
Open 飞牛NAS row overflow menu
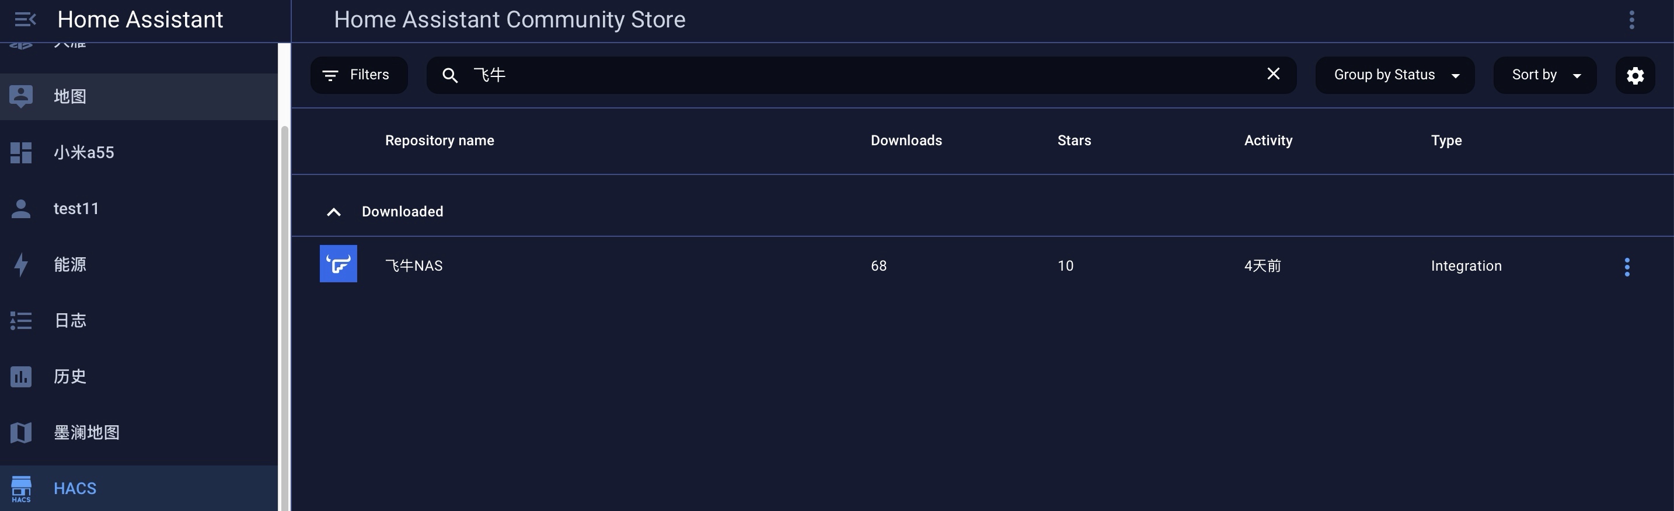click(x=1627, y=267)
